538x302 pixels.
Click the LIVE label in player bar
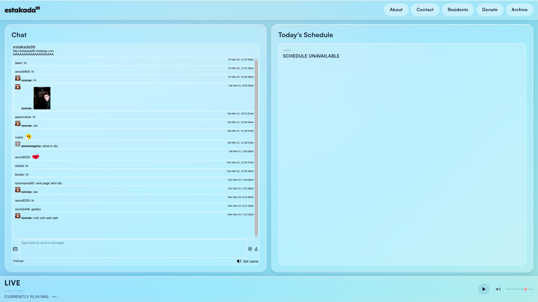pos(12,283)
